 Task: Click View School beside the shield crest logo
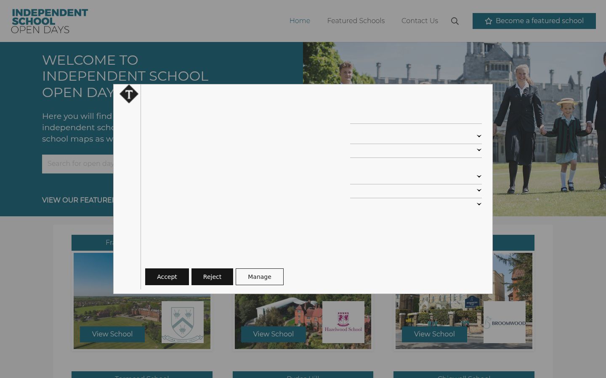(x=112, y=334)
